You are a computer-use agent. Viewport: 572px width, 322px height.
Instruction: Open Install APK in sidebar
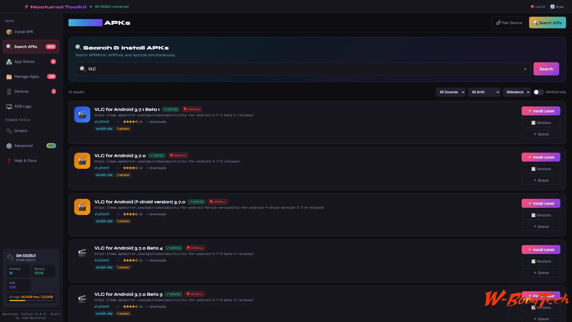point(31,32)
